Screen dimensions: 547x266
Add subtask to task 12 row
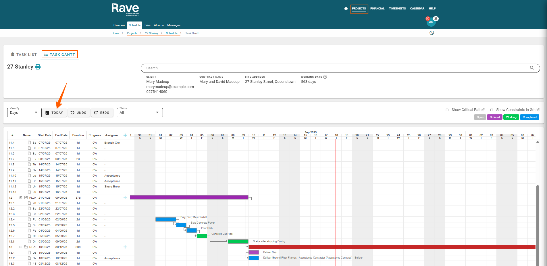pyautogui.click(x=125, y=197)
